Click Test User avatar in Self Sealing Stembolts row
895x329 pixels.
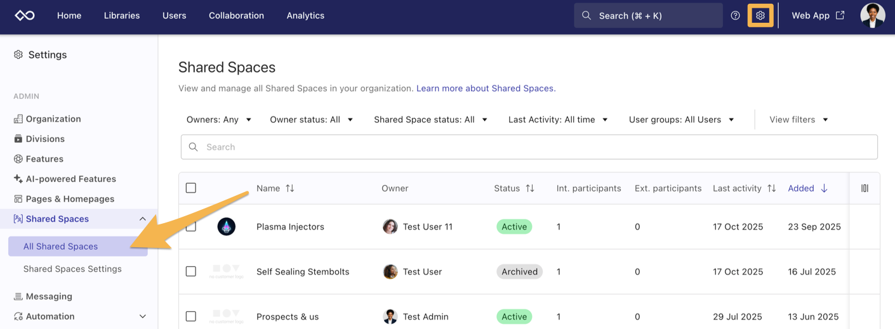click(390, 271)
